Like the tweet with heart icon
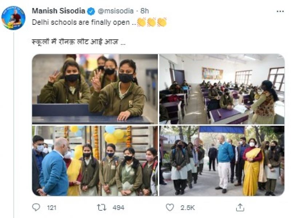The image size is (291, 218). coord(170,207)
